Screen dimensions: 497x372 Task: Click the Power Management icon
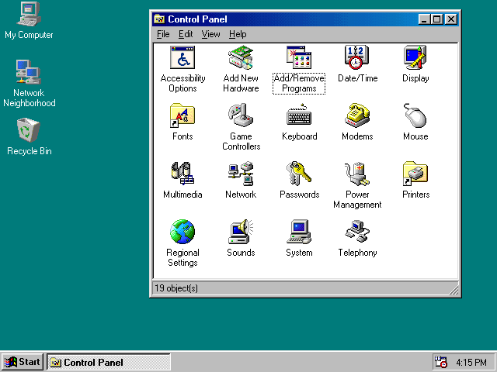point(357,174)
